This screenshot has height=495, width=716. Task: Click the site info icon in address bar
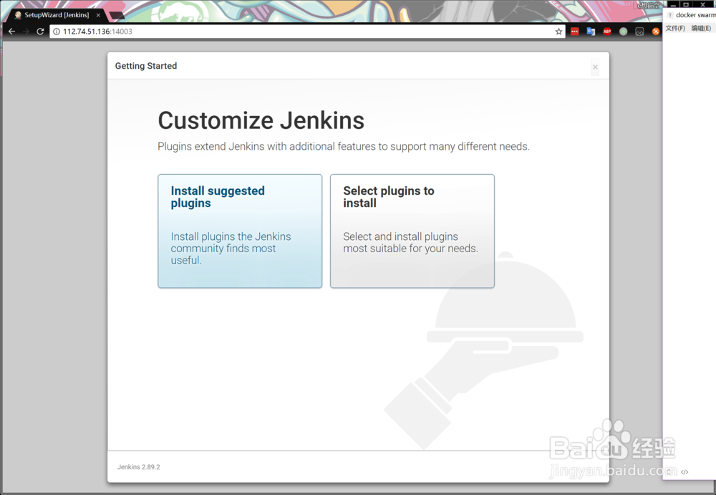(56, 31)
